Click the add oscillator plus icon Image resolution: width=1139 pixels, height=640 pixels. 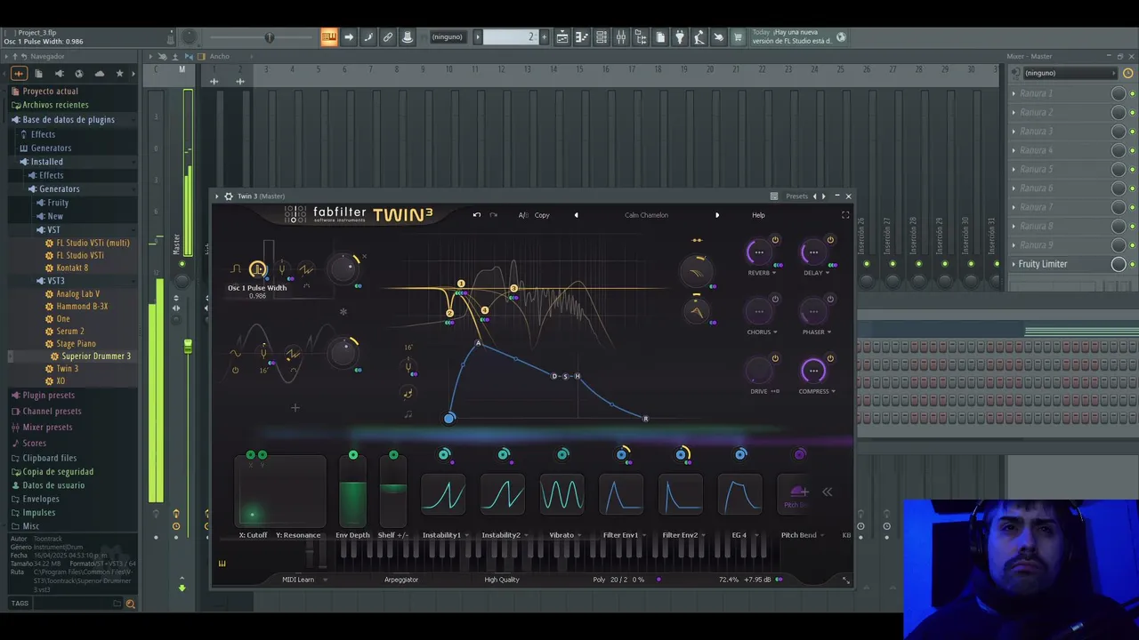[295, 408]
